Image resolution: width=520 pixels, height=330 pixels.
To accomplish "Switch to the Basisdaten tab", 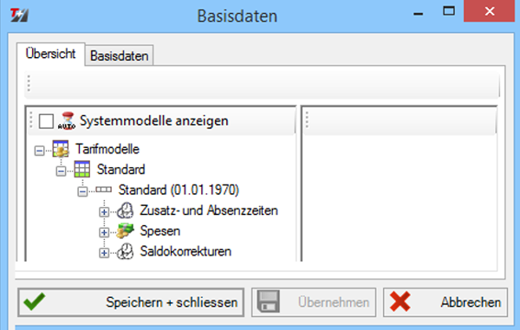I will coord(119,55).
